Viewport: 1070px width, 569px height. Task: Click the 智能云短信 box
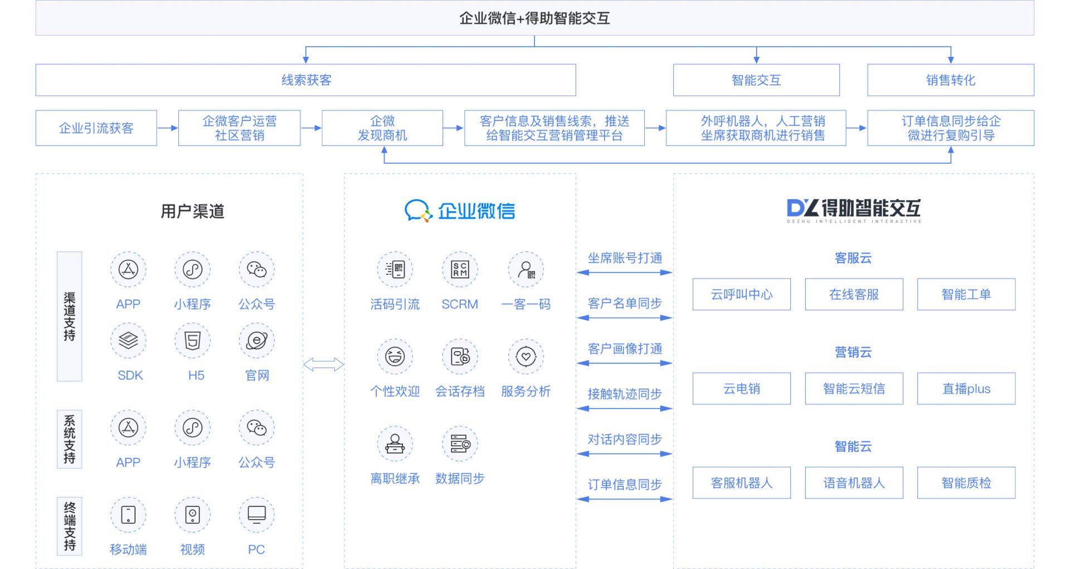pyautogui.click(x=854, y=388)
